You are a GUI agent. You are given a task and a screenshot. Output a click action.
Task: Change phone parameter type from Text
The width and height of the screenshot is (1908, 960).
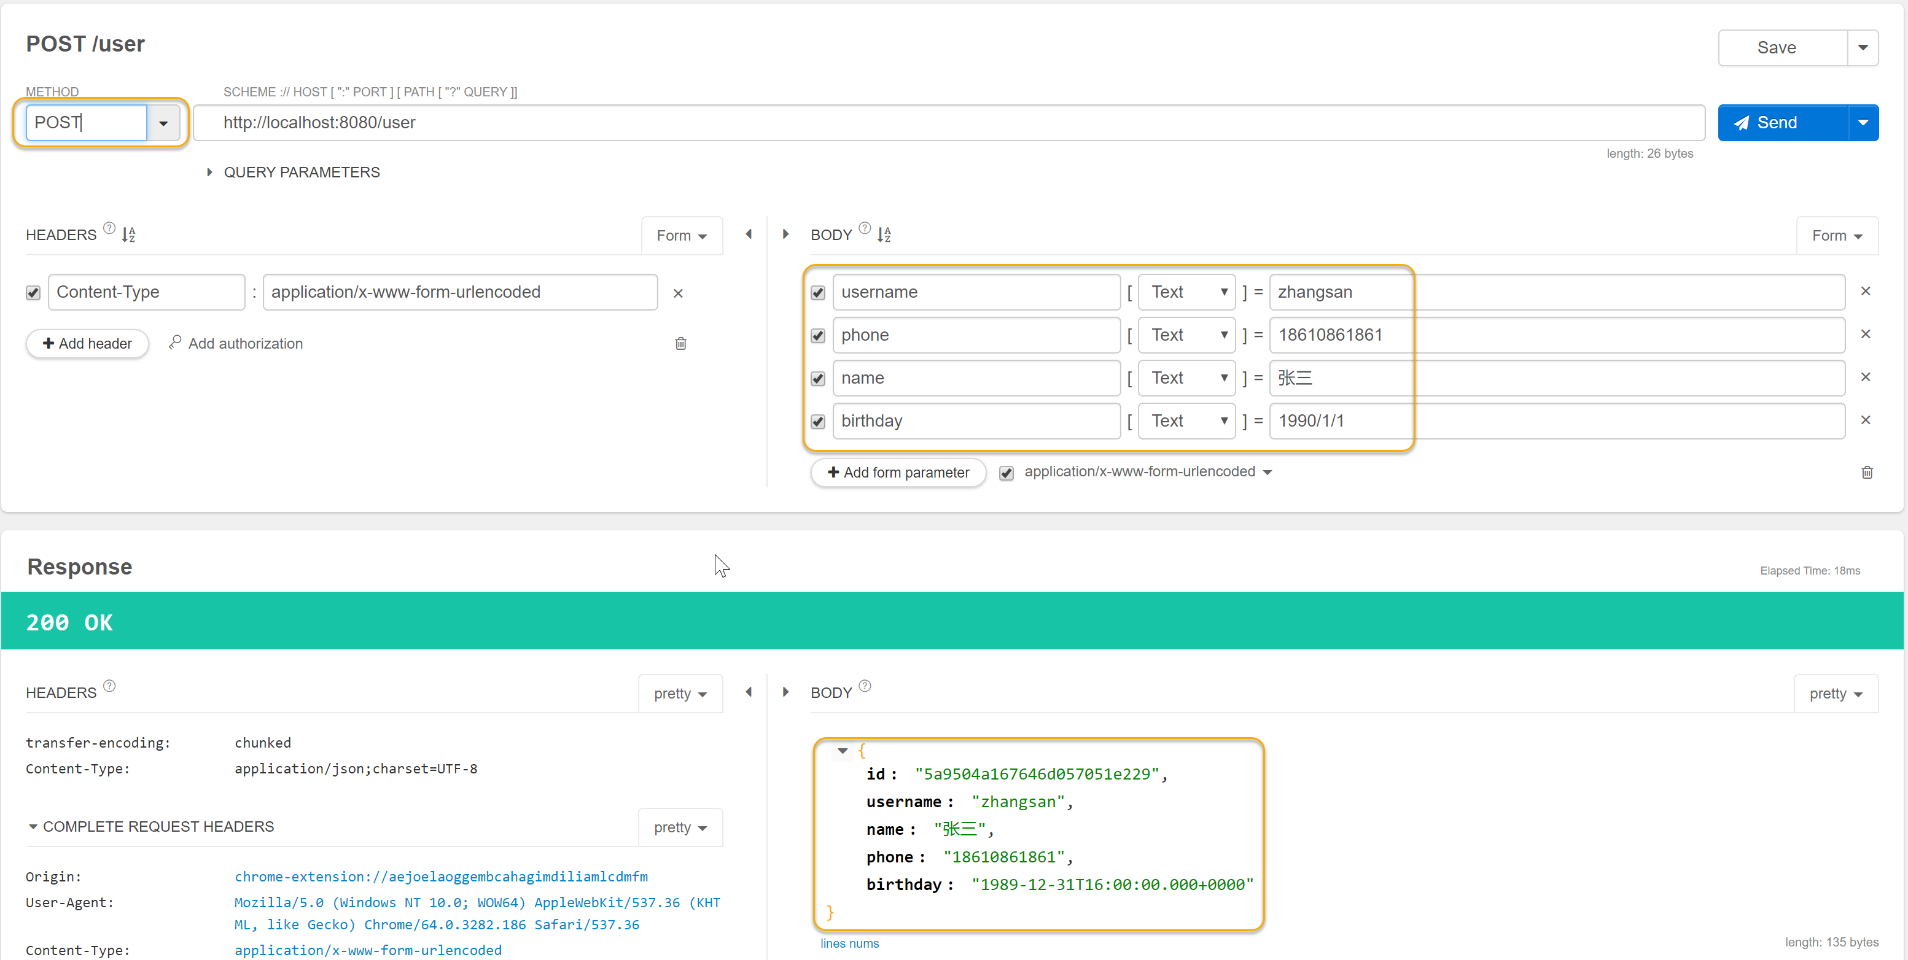point(1186,335)
